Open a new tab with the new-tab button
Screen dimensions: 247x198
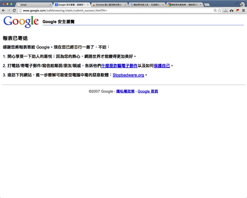[207, 5]
